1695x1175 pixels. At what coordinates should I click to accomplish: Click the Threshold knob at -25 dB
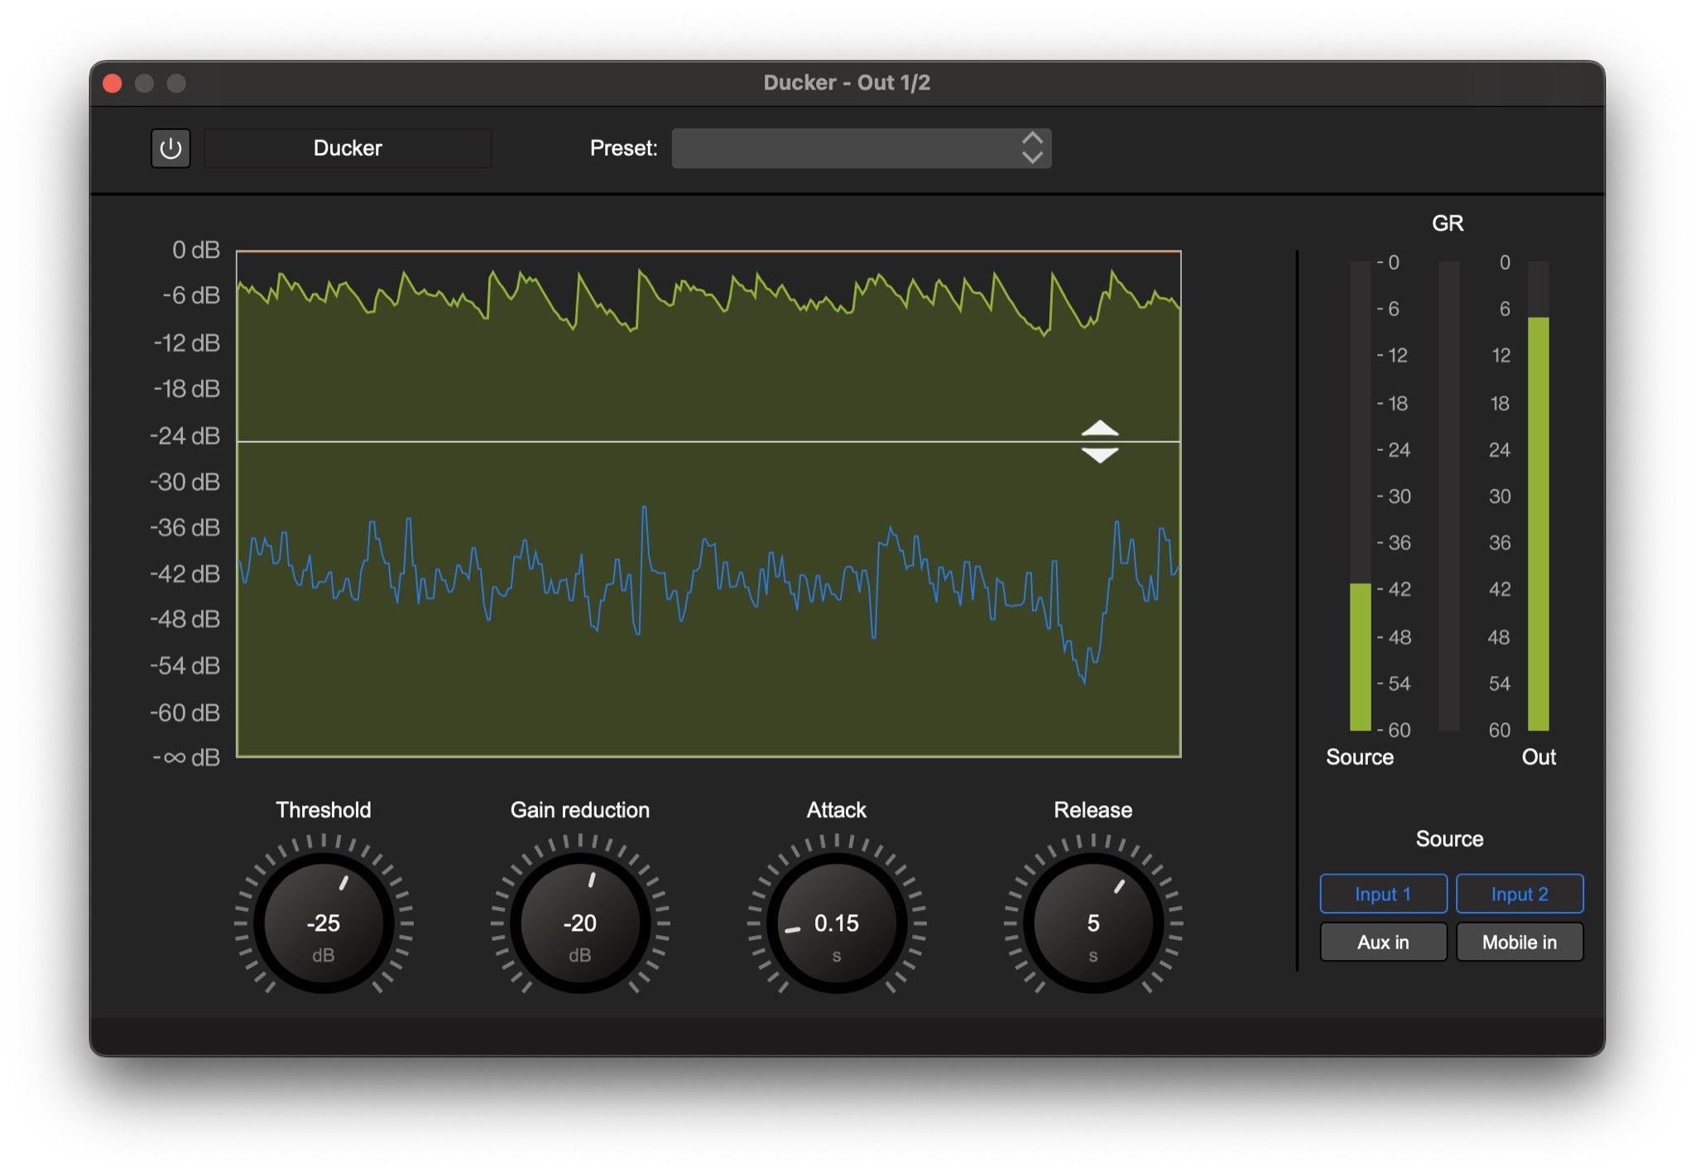(x=324, y=923)
